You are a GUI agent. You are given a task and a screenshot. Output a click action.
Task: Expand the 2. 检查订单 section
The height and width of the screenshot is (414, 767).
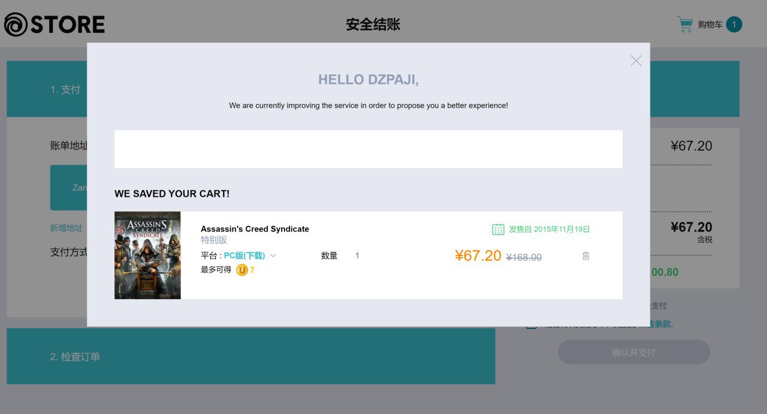coord(76,357)
